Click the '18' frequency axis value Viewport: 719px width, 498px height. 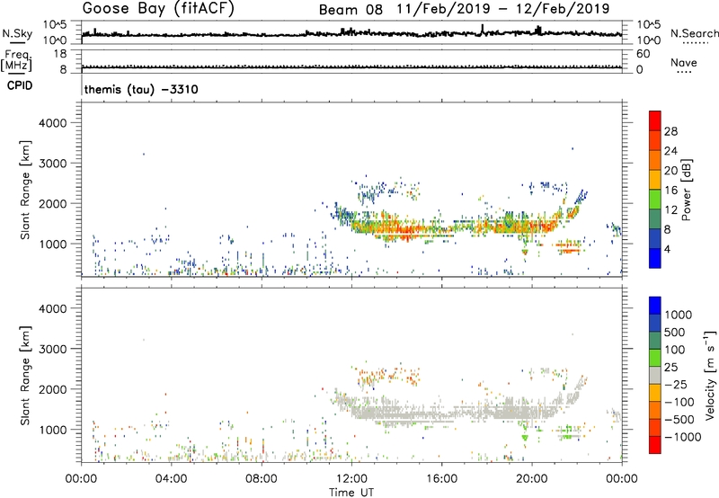(60, 54)
